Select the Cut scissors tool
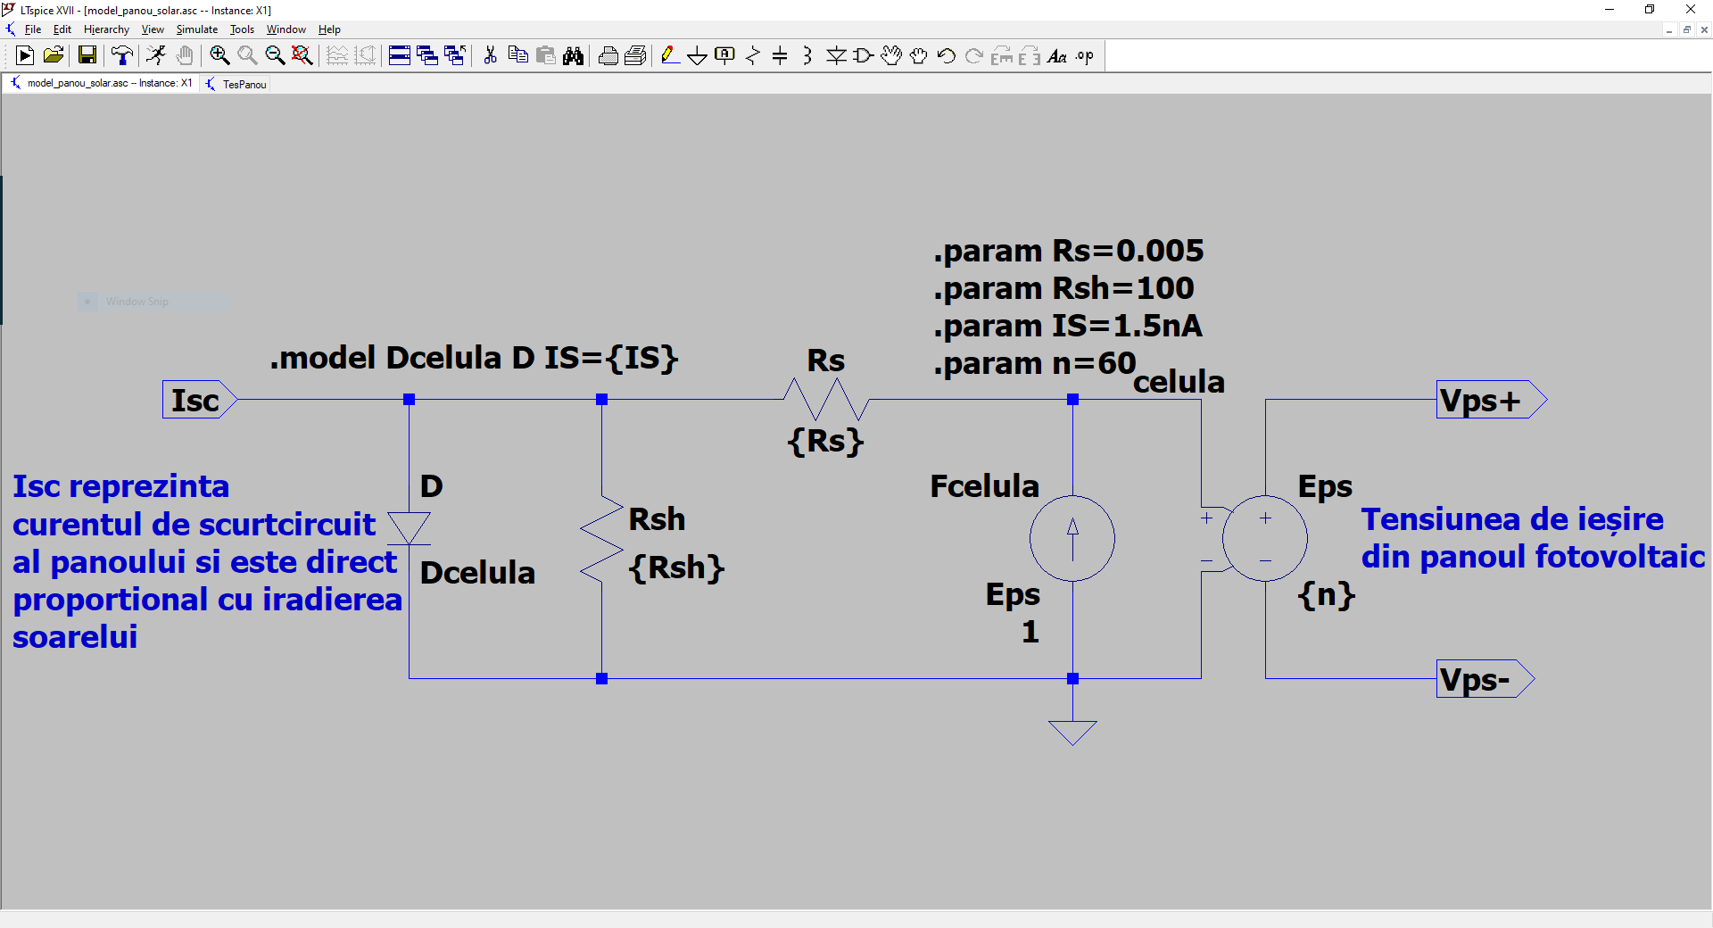The width and height of the screenshot is (1713, 928). [x=490, y=56]
